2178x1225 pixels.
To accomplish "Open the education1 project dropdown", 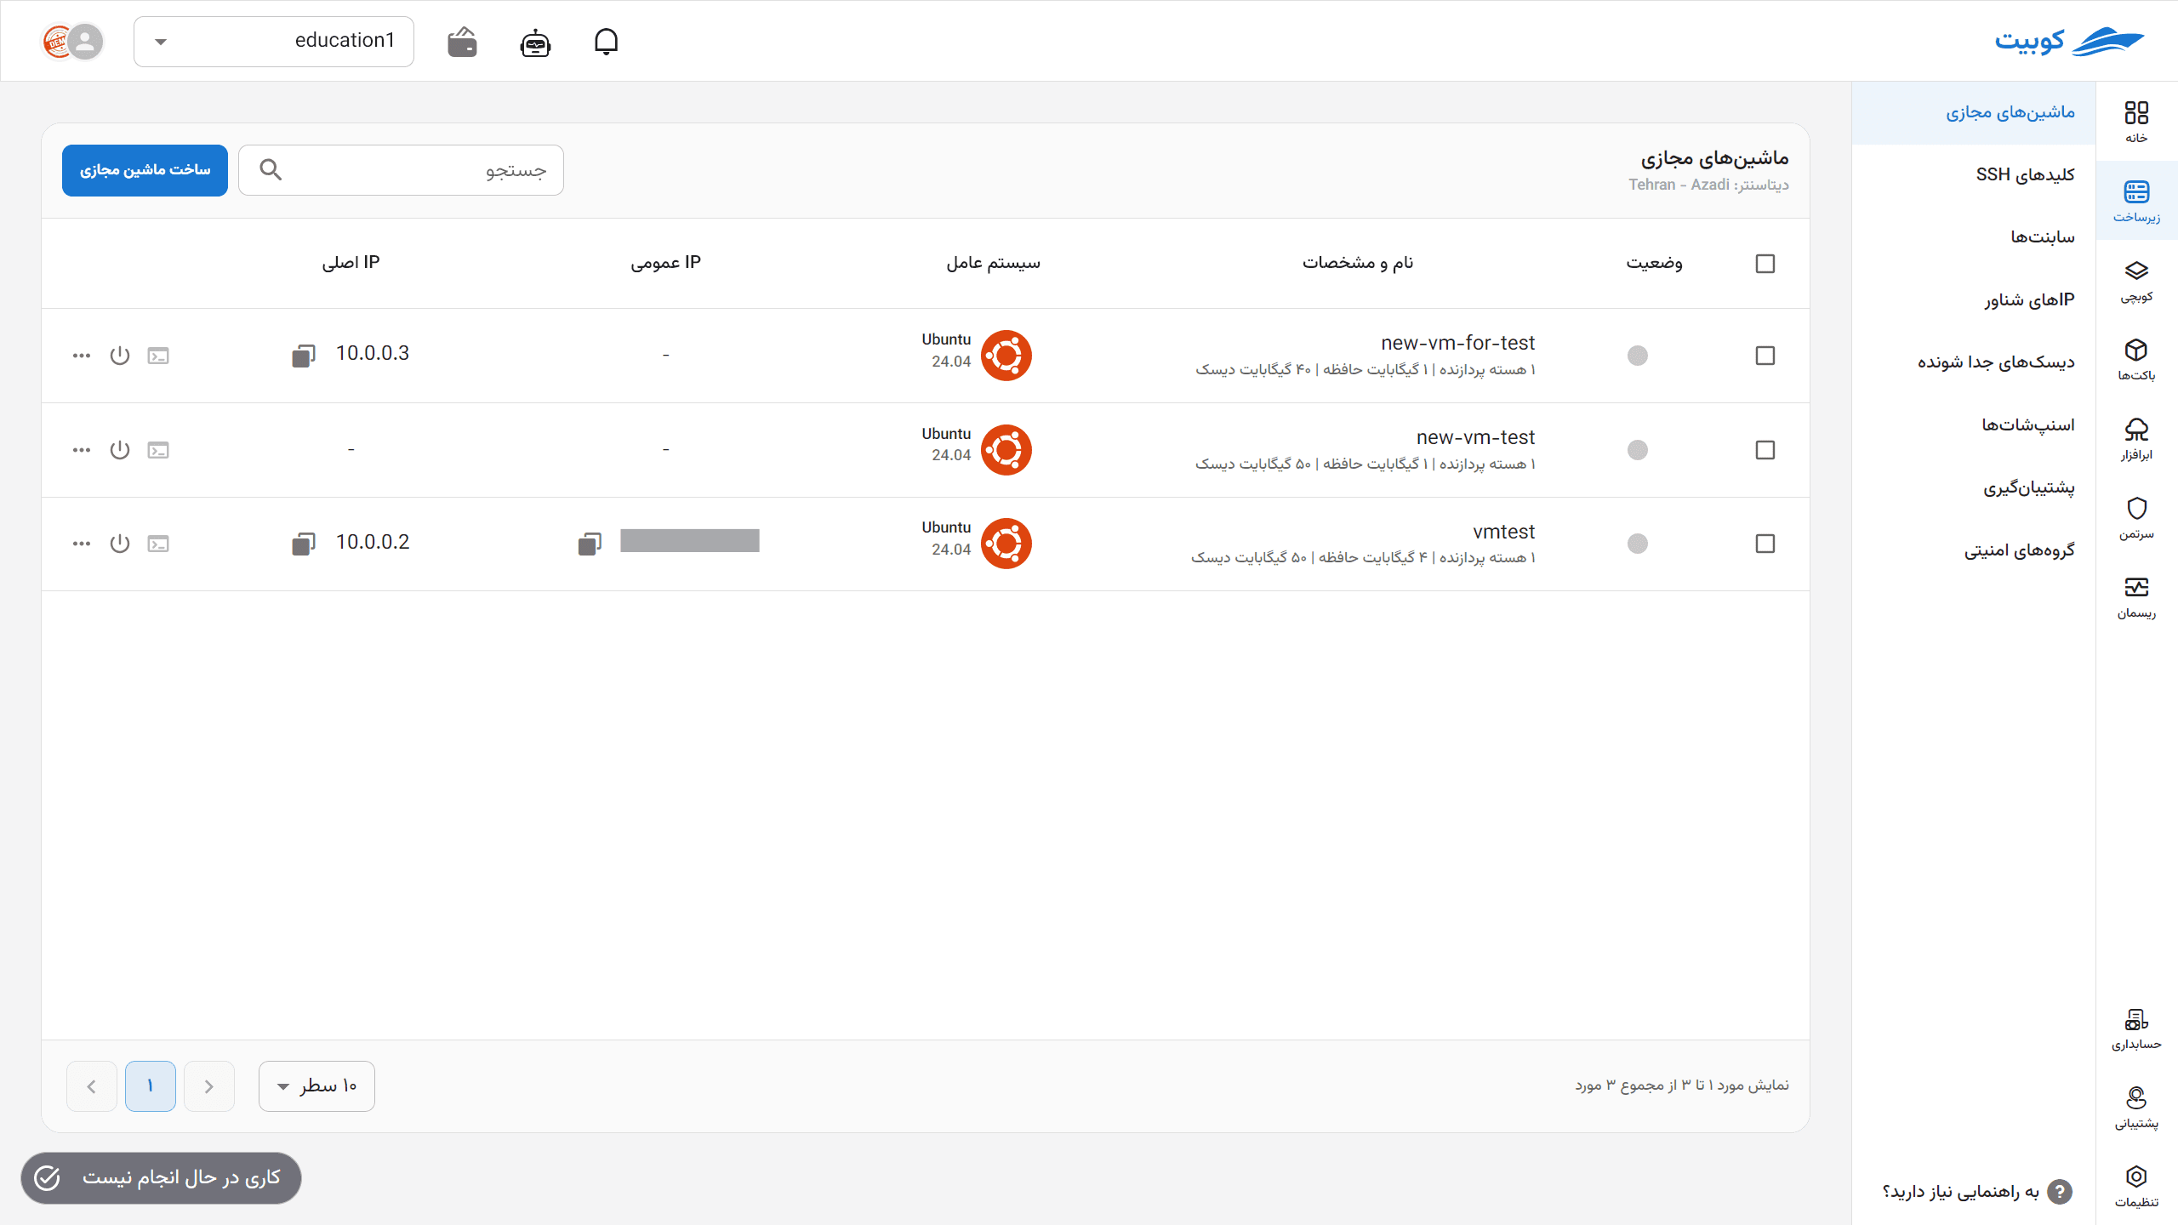I will coord(274,41).
